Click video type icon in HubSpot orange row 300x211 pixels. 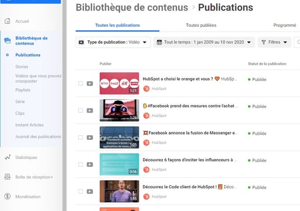[90, 83]
